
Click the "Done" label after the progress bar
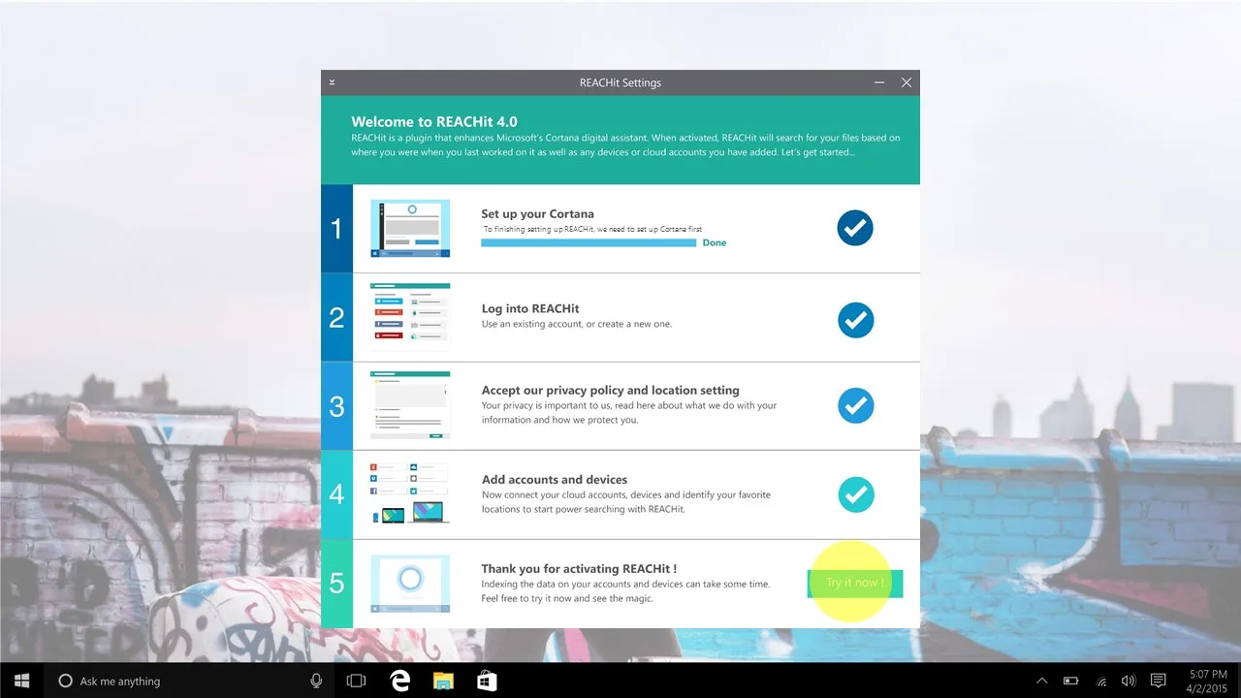[x=715, y=242]
